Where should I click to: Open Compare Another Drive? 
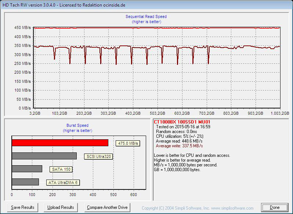tap(107, 207)
